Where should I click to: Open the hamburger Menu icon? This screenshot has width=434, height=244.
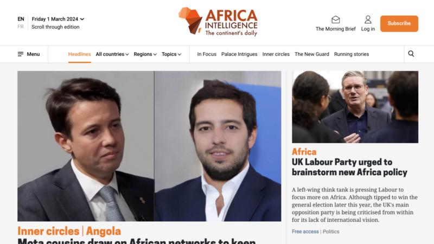click(21, 54)
